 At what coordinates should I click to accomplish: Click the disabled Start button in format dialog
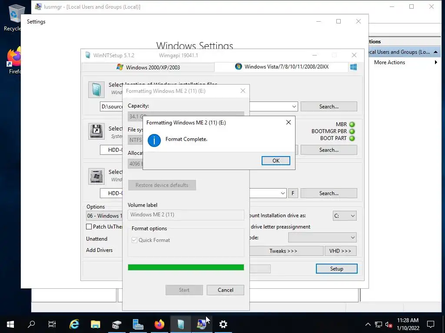coord(184,290)
